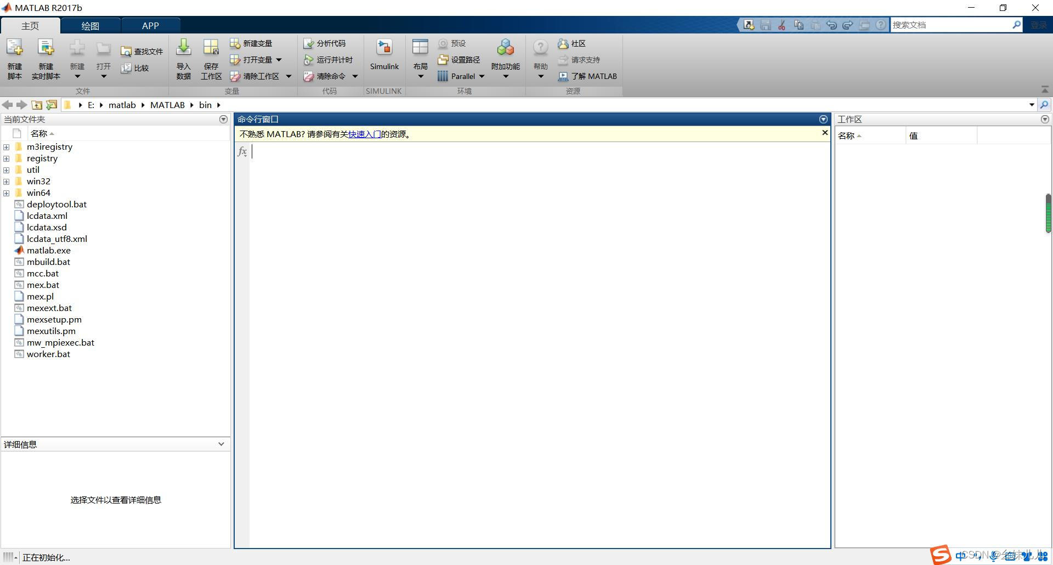The image size is (1053, 565).
Task: Expand the 打开变量 dropdown arrow
Action: [x=279, y=60]
